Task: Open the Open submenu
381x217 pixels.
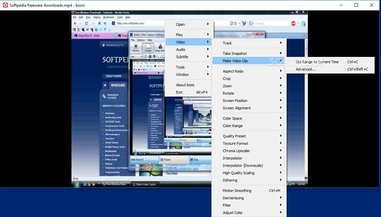Action: coord(189,24)
